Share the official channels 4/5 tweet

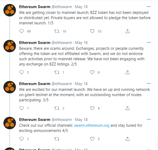coord(127,139)
